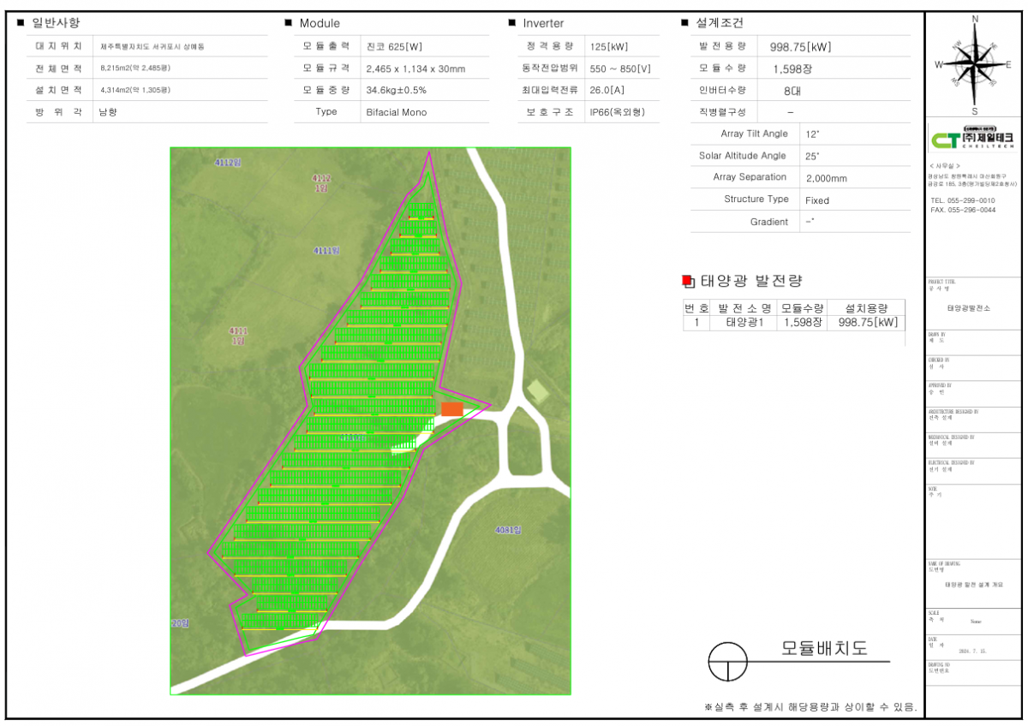Click the 모듈배치도 drawing title
Image resolution: width=1028 pixels, height=726 pixels.
click(824, 648)
